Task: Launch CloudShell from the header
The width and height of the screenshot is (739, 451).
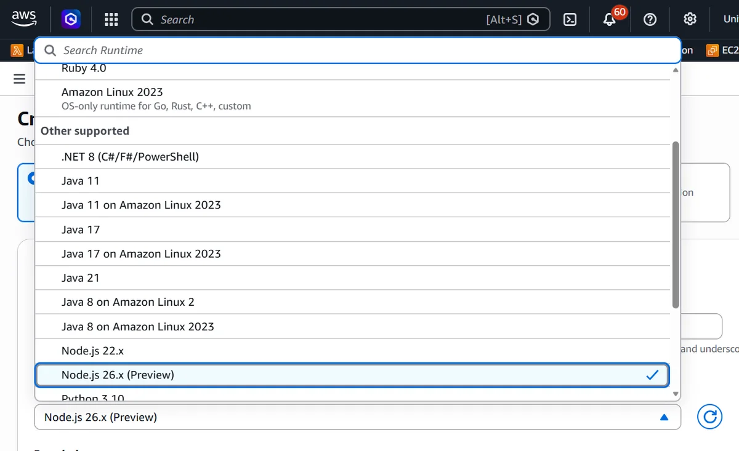Action: 570,20
